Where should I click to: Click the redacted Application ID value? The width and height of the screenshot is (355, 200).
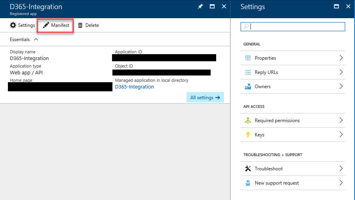click(x=164, y=58)
